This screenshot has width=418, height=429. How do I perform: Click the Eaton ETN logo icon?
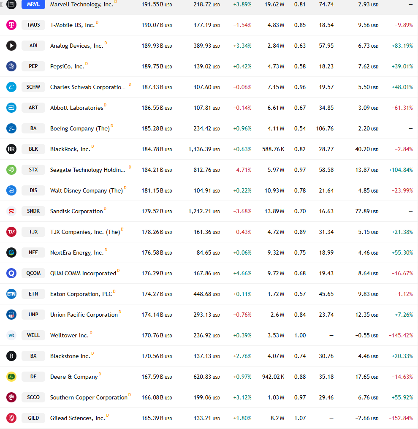11,294
